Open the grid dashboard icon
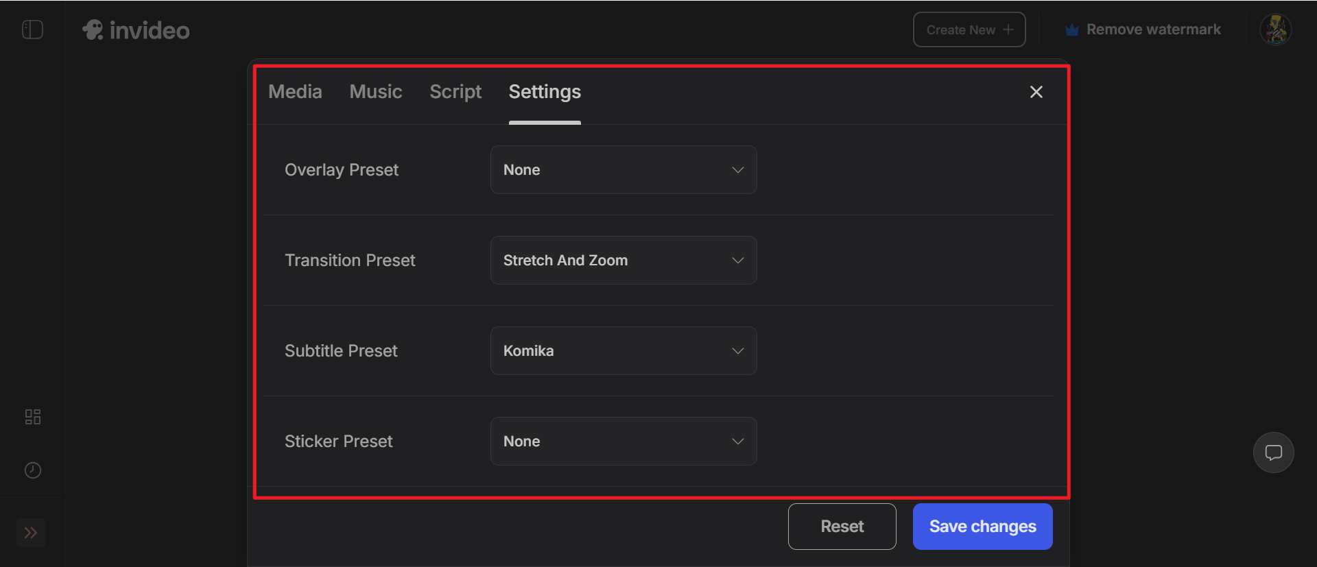1317x567 pixels. point(32,417)
